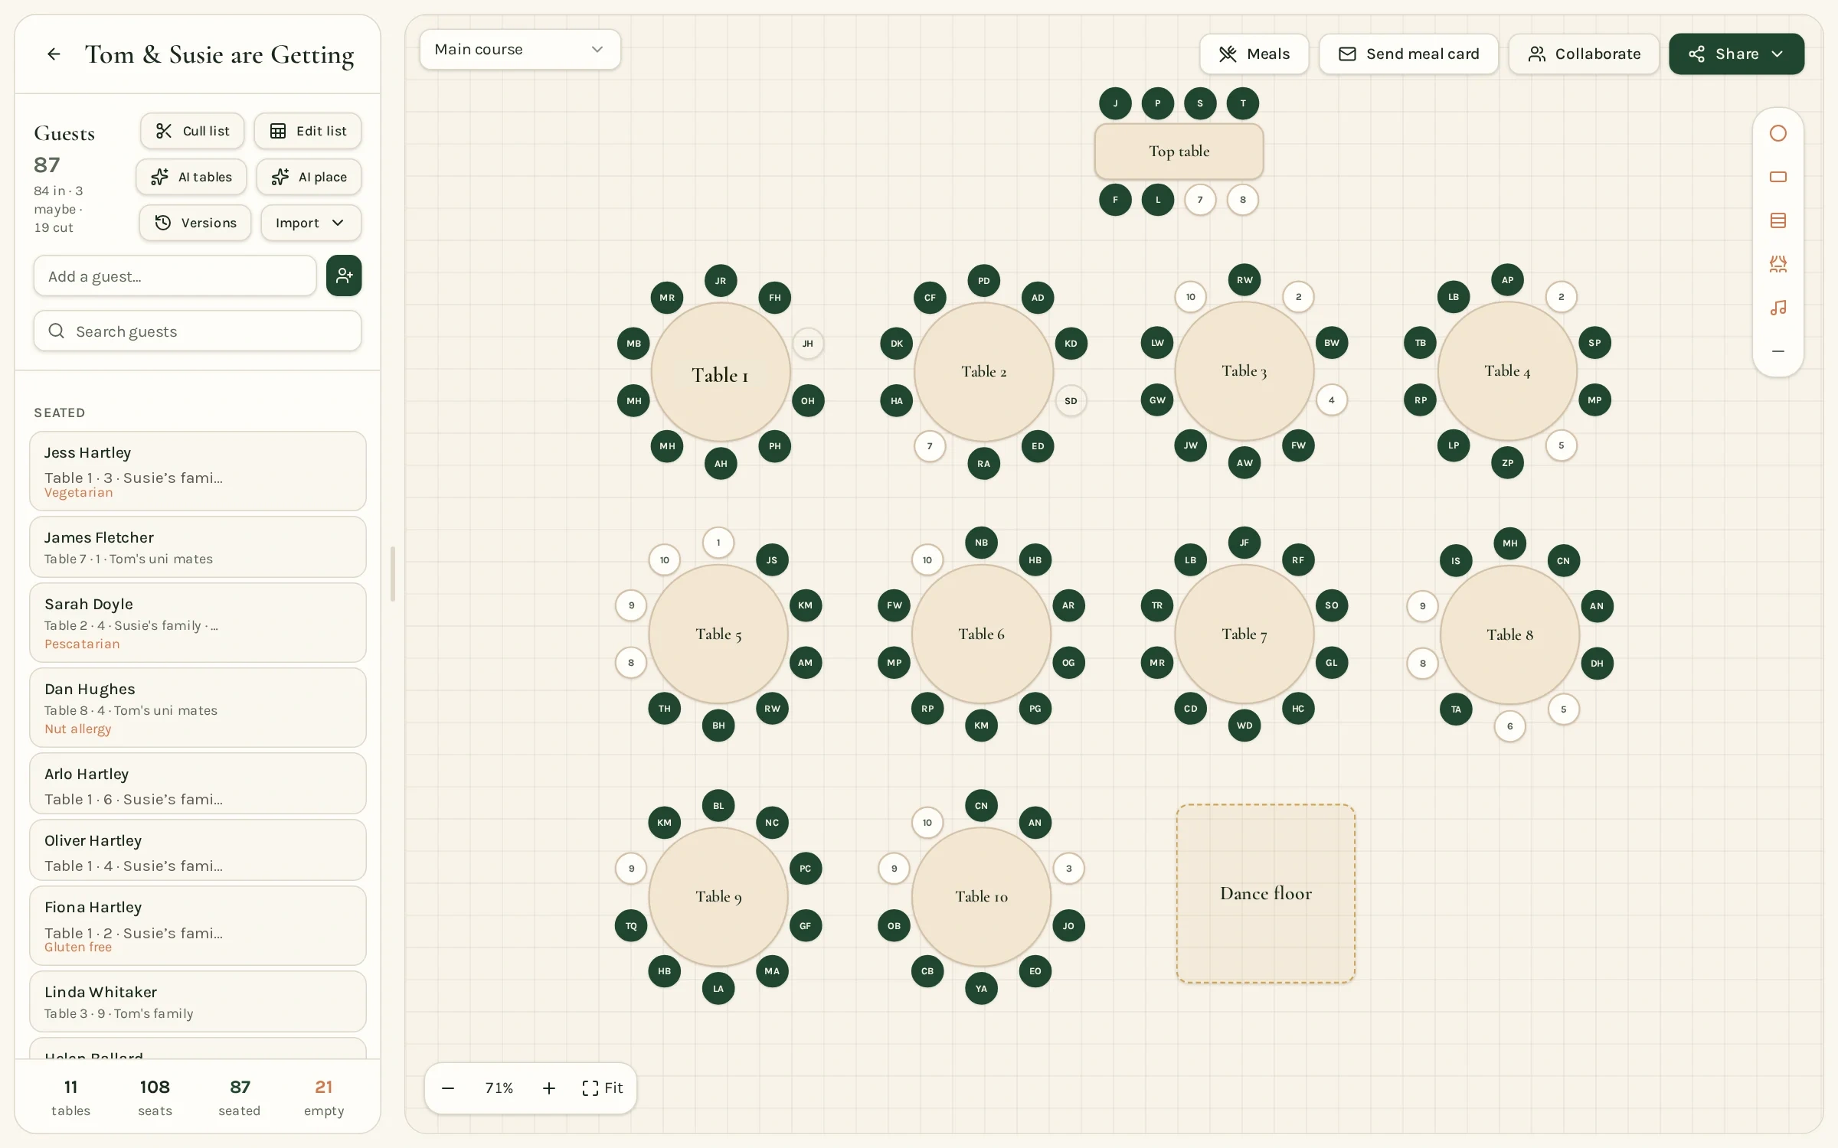The image size is (1838, 1148).
Task: Expand the Import dropdown
Action: 311,223
